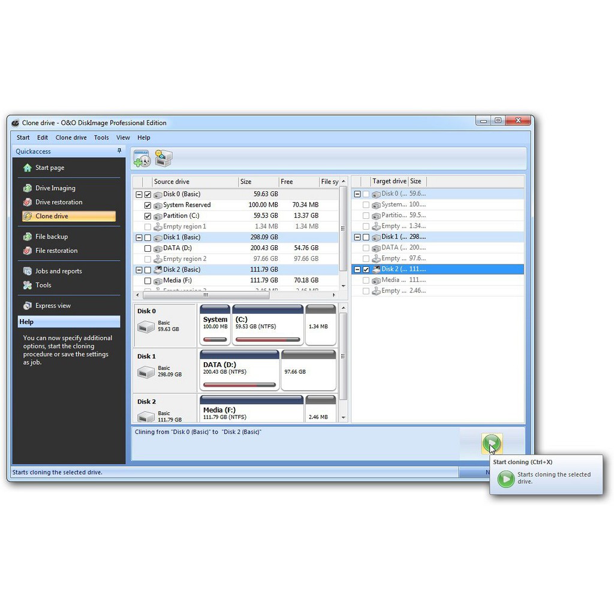
Task: Click Disk 2 drive icon in graphical view
Action: (146, 417)
